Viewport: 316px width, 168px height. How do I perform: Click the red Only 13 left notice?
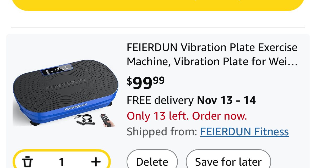pos(187,116)
